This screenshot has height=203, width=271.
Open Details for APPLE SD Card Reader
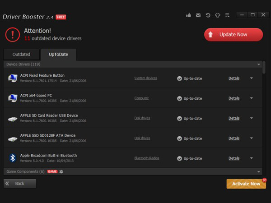click(x=234, y=118)
